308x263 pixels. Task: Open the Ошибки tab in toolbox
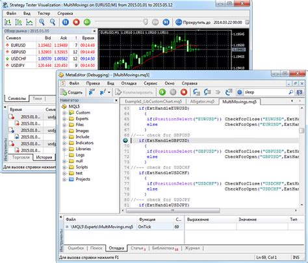pyautogui.click(x=76, y=248)
